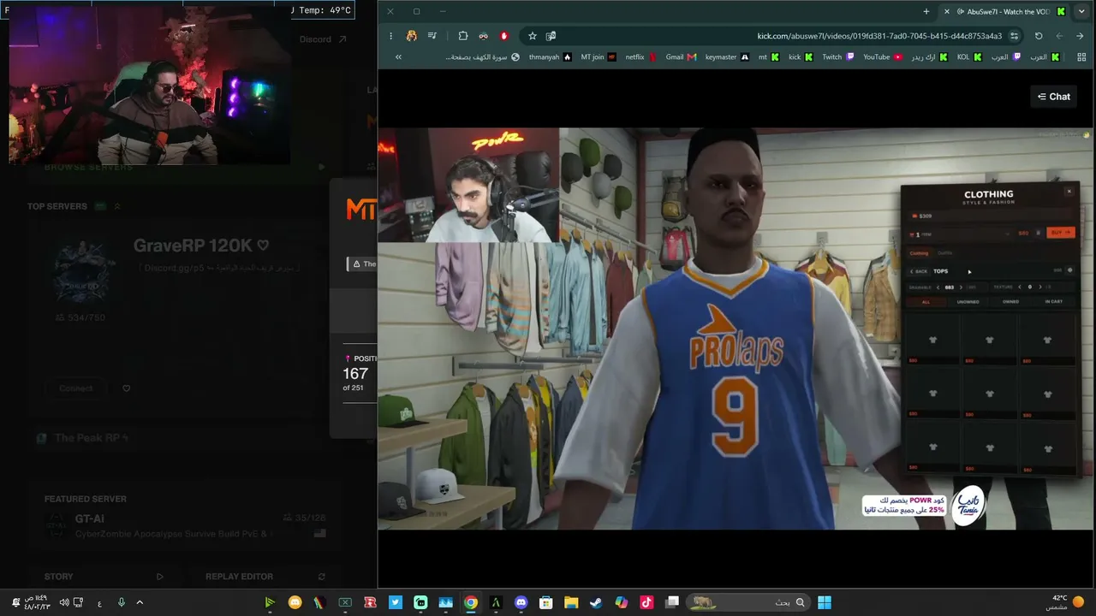Expand the Chrome tab search dropdown

(x=1081, y=11)
